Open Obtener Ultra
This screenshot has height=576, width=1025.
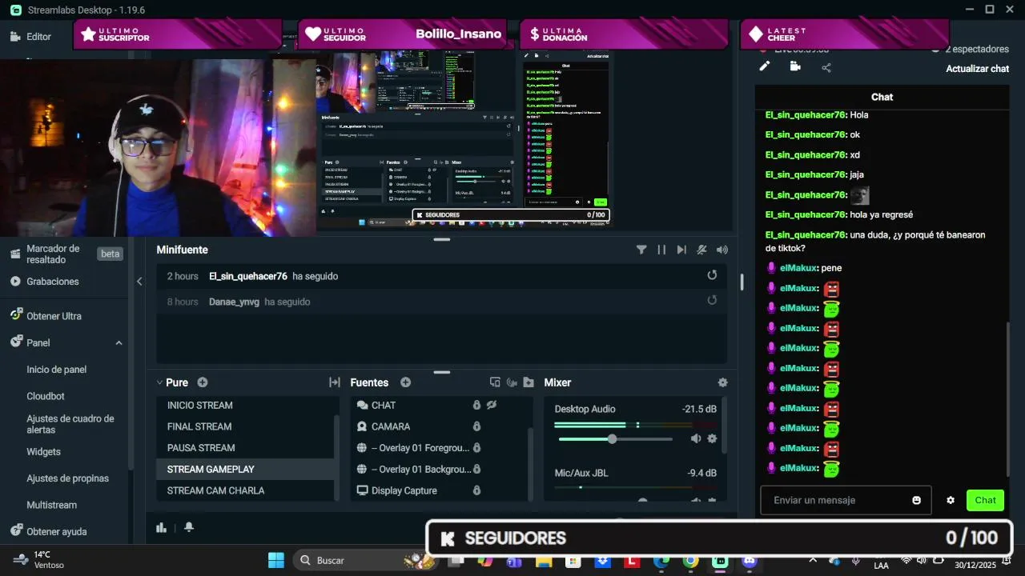(54, 316)
